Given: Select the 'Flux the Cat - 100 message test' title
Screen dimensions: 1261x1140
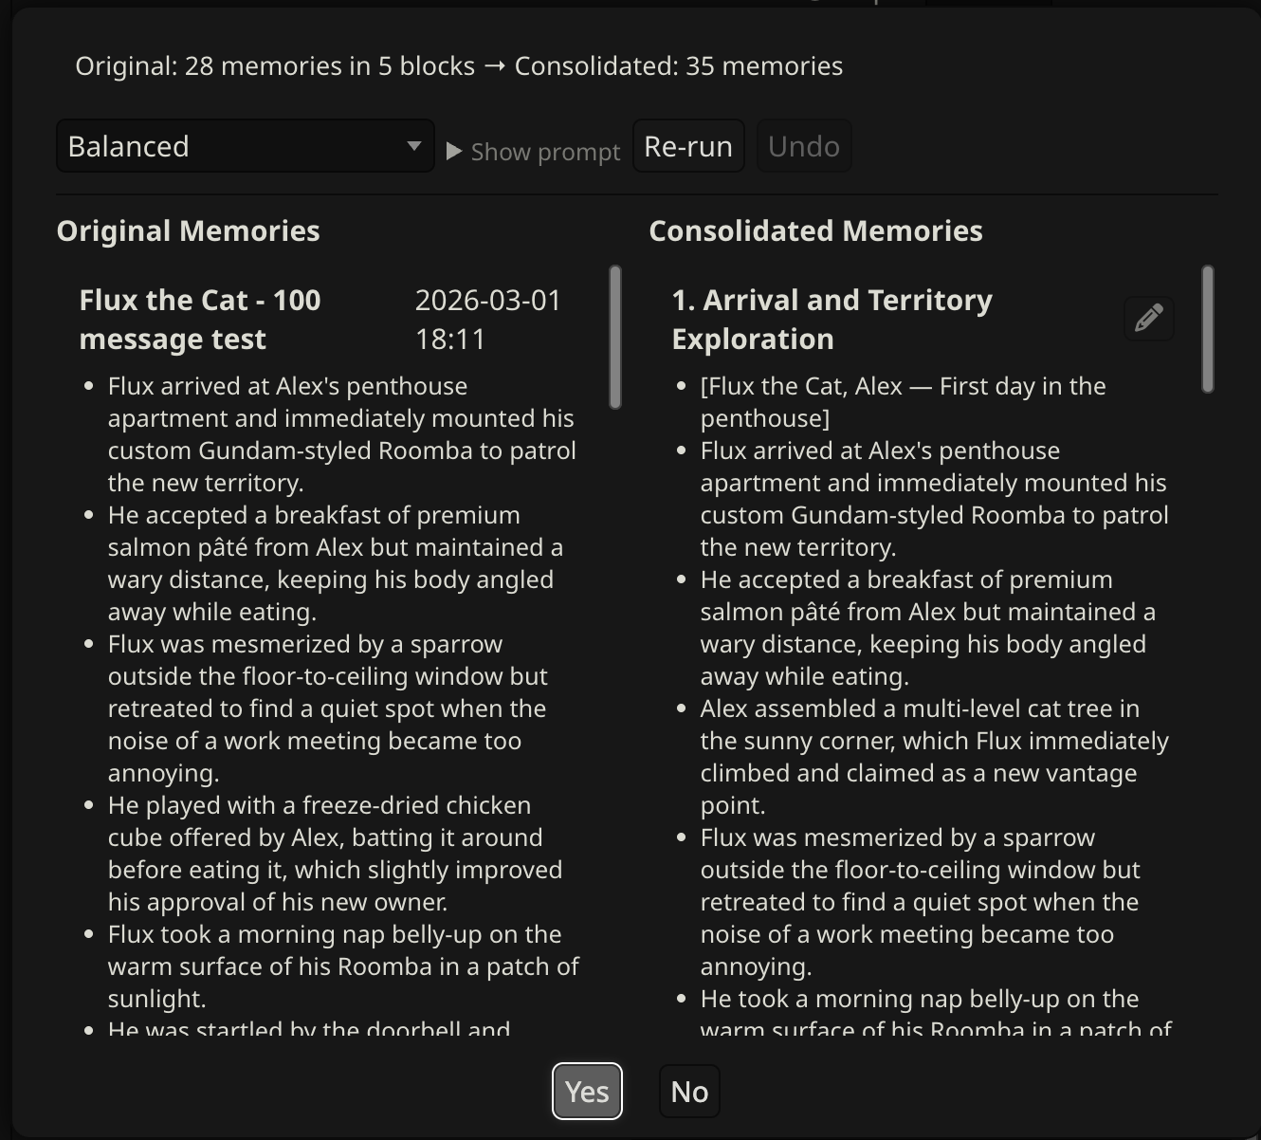Looking at the screenshot, I should tap(200, 319).
